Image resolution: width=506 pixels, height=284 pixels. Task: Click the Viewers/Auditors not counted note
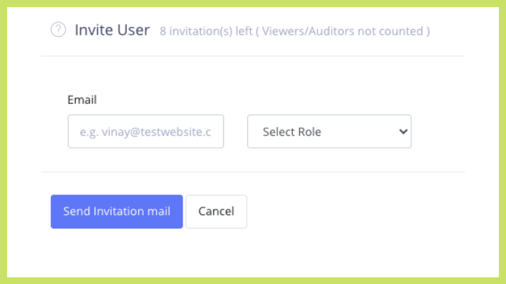pyautogui.click(x=346, y=31)
